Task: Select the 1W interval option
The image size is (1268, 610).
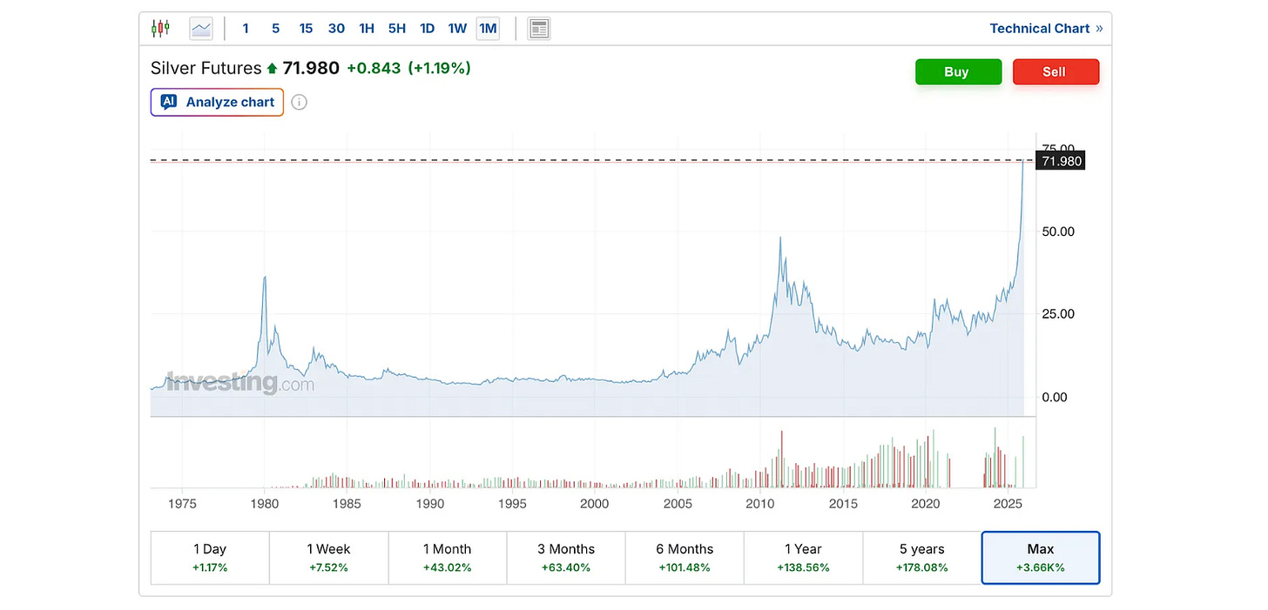Action: tap(457, 29)
